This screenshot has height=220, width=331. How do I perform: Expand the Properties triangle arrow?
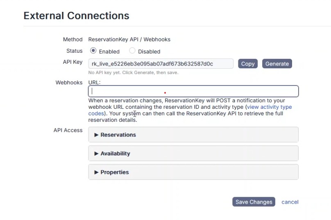96,172
